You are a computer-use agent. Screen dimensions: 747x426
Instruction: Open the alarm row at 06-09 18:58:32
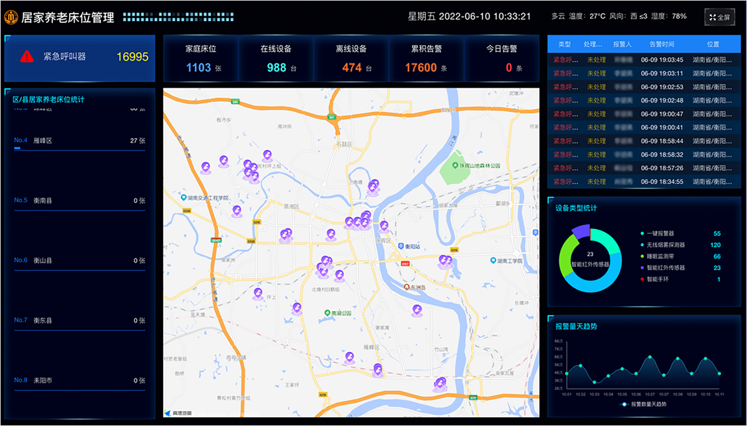pyautogui.click(x=644, y=155)
